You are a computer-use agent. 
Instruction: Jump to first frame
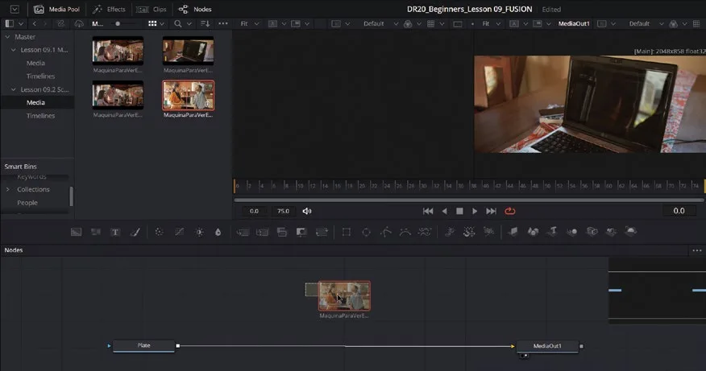(428, 211)
